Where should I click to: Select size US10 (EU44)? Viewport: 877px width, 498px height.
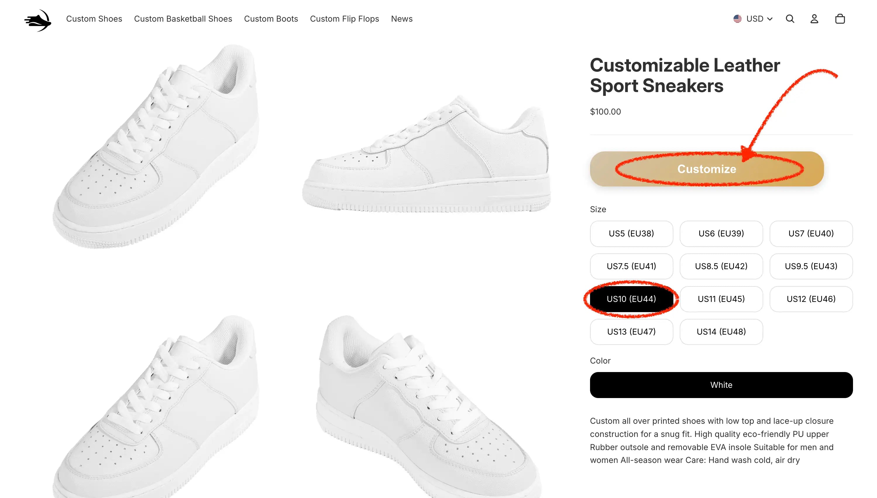(x=631, y=299)
